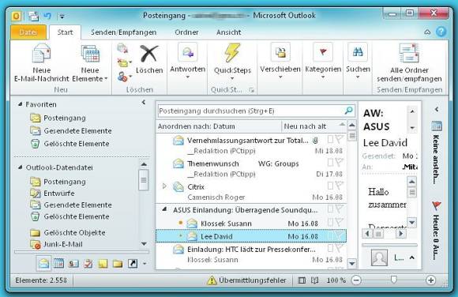Image resolution: width=458 pixels, height=297 pixels.
Task: Open the Senden/Empfangen tab
Action: click(x=123, y=32)
